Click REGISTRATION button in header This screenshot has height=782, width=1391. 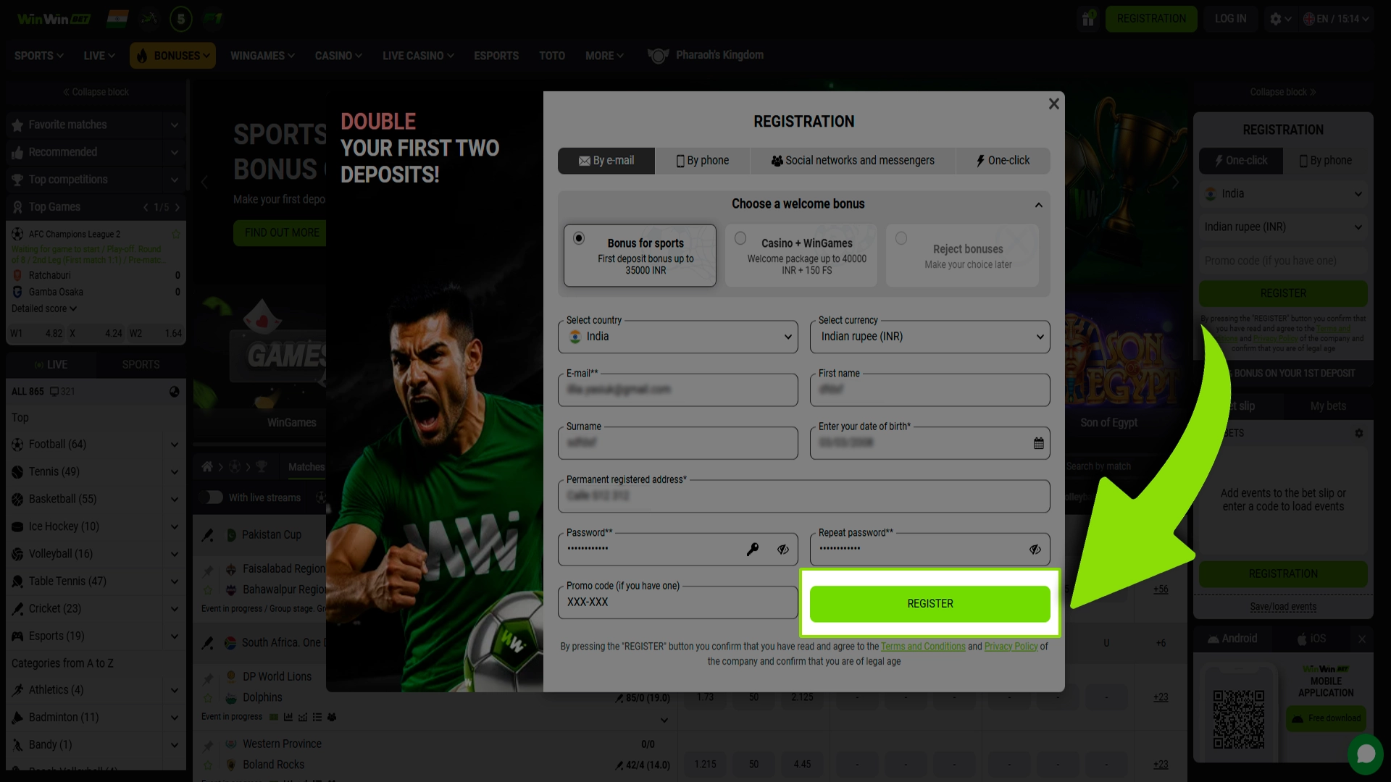pos(1151,19)
